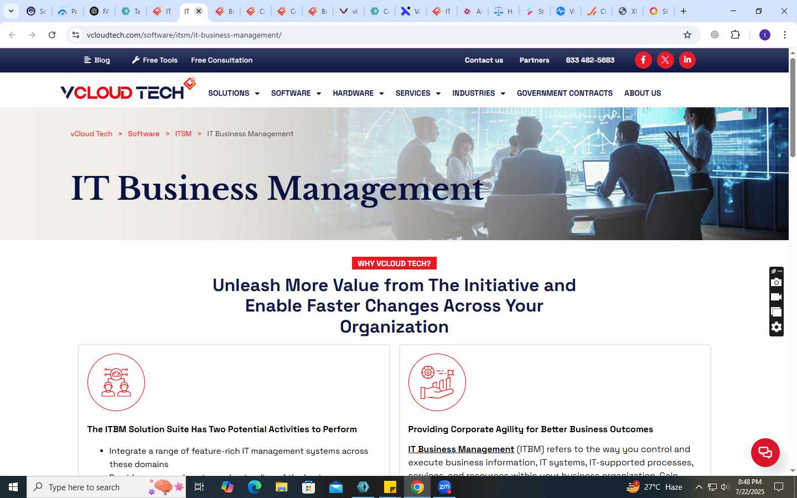Open side widget gallery stack icon

tap(777, 312)
